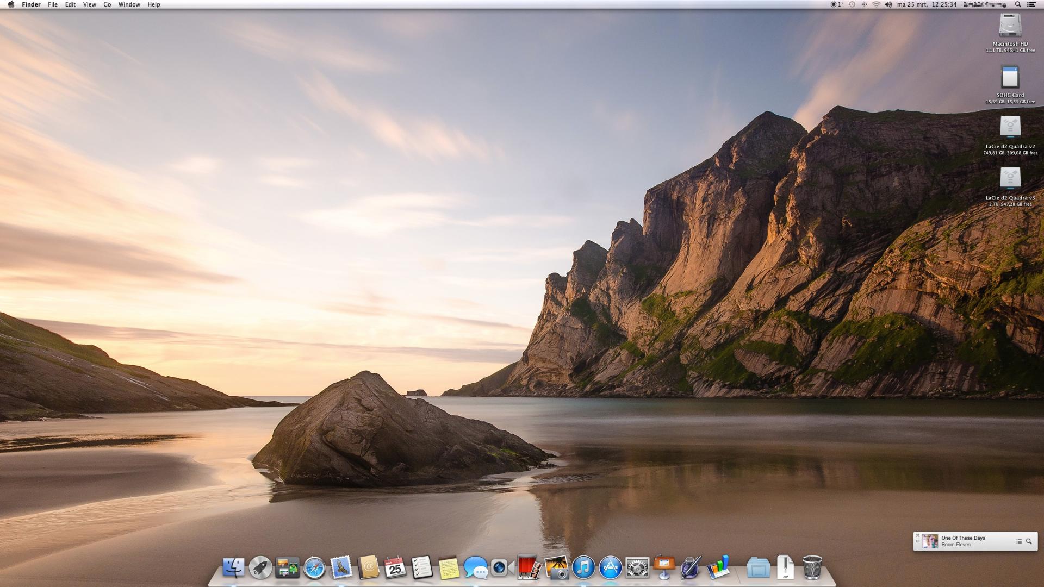The height and width of the screenshot is (587, 1044).
Task: Open the Mac App Store icon
Action: click(x=610, y=568)
